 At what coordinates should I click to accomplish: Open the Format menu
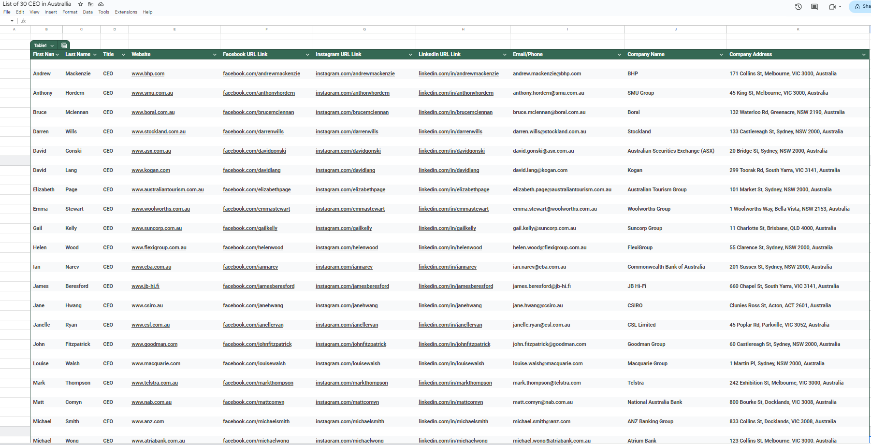(70, 12)
